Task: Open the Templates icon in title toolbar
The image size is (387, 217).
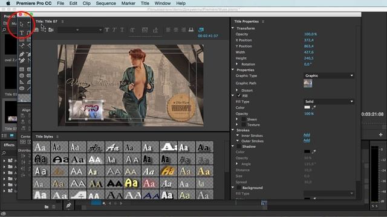Action: [x=51, y=30]
